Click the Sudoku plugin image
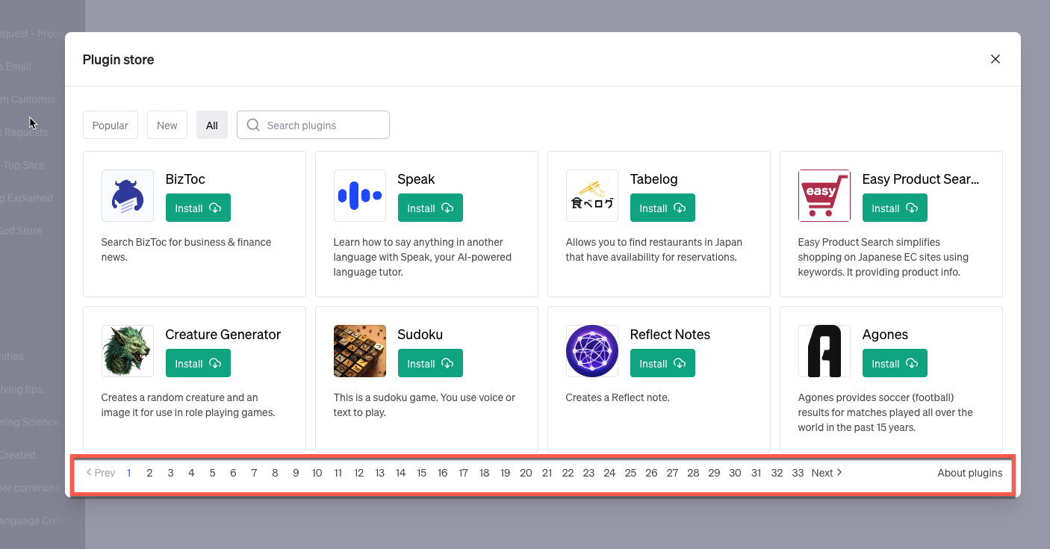 point(360,351)
